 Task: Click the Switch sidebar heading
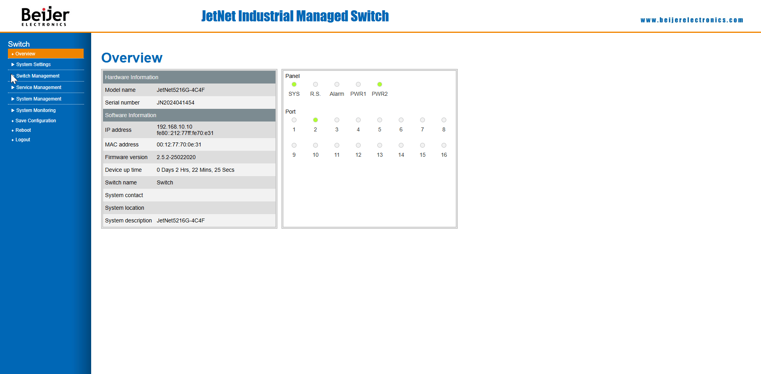click(x=19, y=44)
